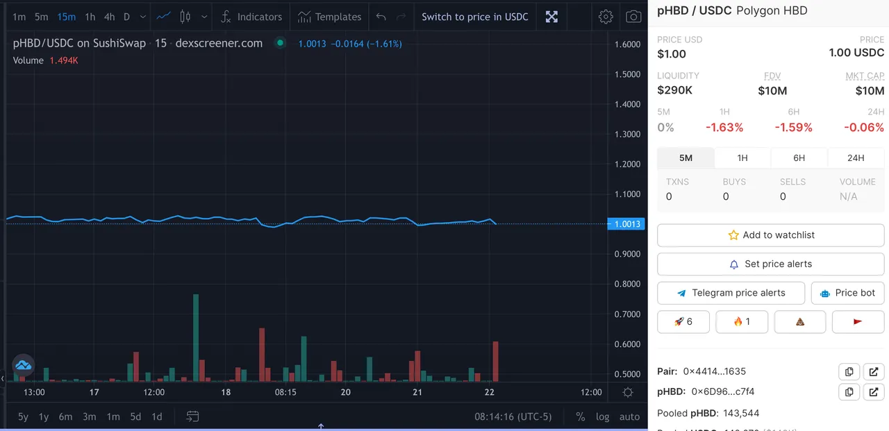This screenshot has height=431, width=889.
Task: Collapse the side toolbar with left arrow
Action: click(x=2, y=378)
